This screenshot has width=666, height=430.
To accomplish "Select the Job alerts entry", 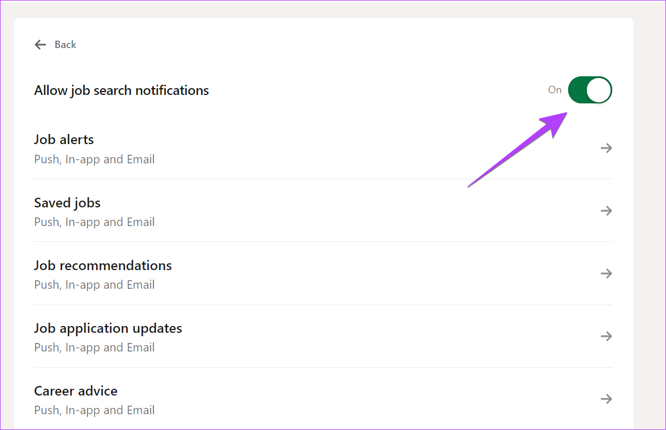I will pyautogui.click(x=63, y=139).
